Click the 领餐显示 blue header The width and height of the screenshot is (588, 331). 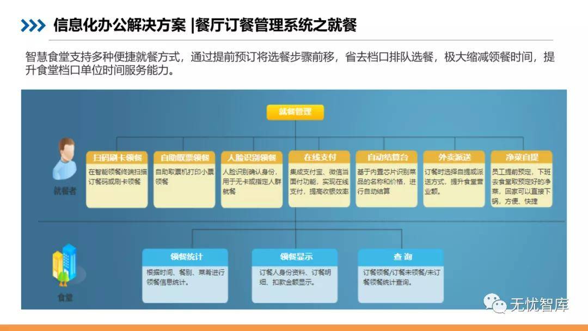[x=295, y=257]
